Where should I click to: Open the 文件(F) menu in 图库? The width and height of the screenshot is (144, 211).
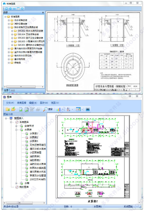point(10,103)
